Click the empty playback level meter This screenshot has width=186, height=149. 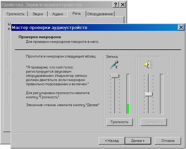click(x=162, y=94)
